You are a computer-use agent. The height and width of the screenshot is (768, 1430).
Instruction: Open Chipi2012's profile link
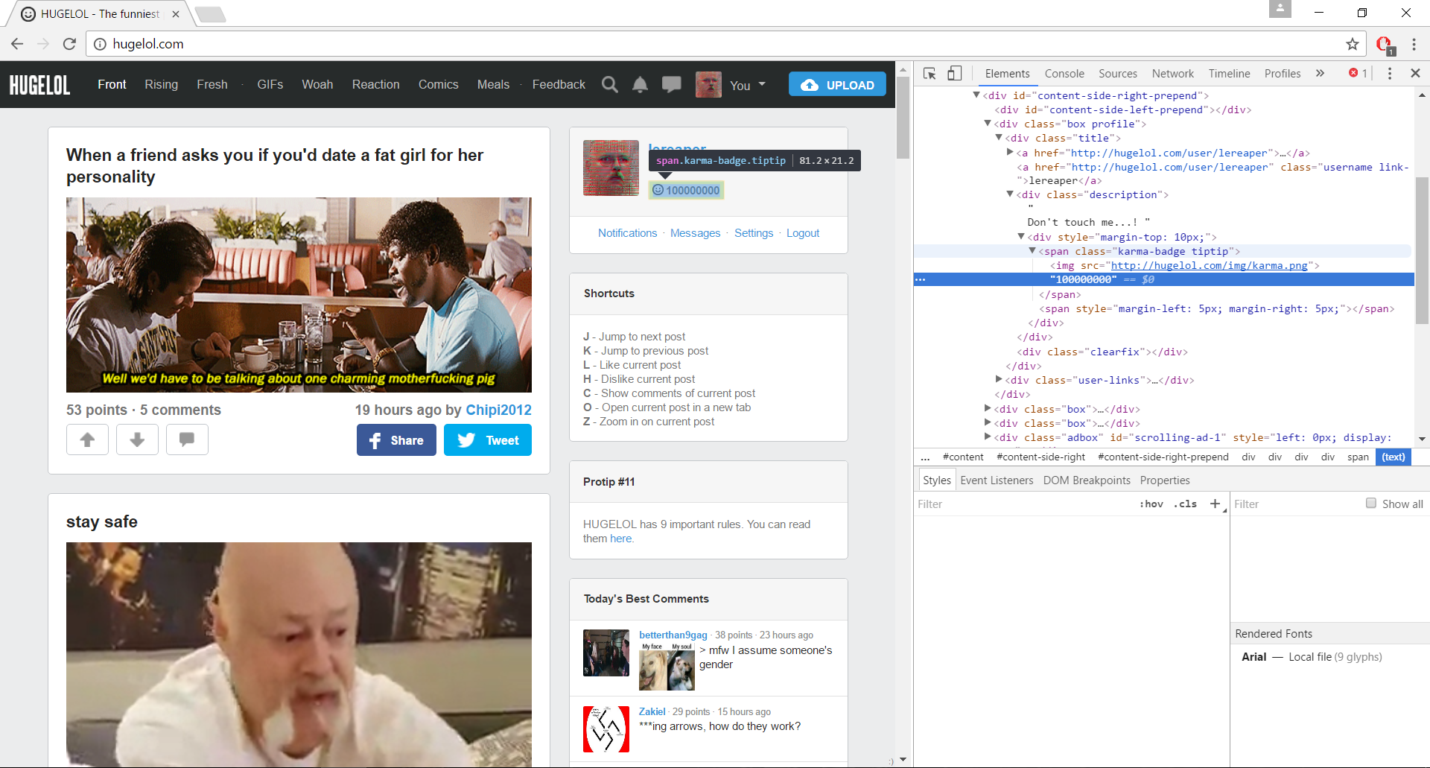point(498,410)
